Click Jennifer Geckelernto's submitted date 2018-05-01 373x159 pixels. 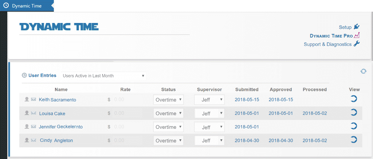247,127
